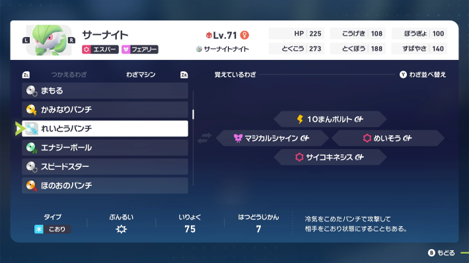Image resolution: width=469 pixels, height=263 pixels.
Task: Click the Lv.71 level text
Action: pyautogui.click(x=225, y=35)
